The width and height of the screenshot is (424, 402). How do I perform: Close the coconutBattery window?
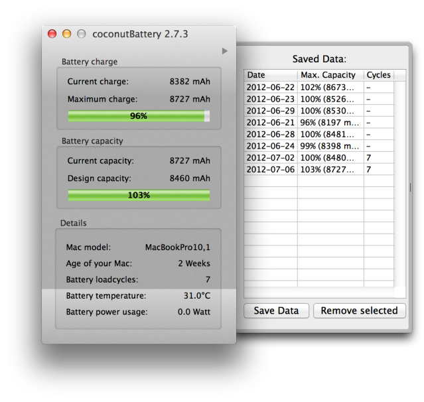tap(52, 34)
